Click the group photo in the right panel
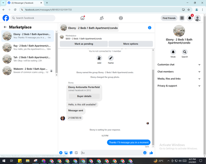Image resolution: width=206 pixels, height=164 pixels. [179, 31]
